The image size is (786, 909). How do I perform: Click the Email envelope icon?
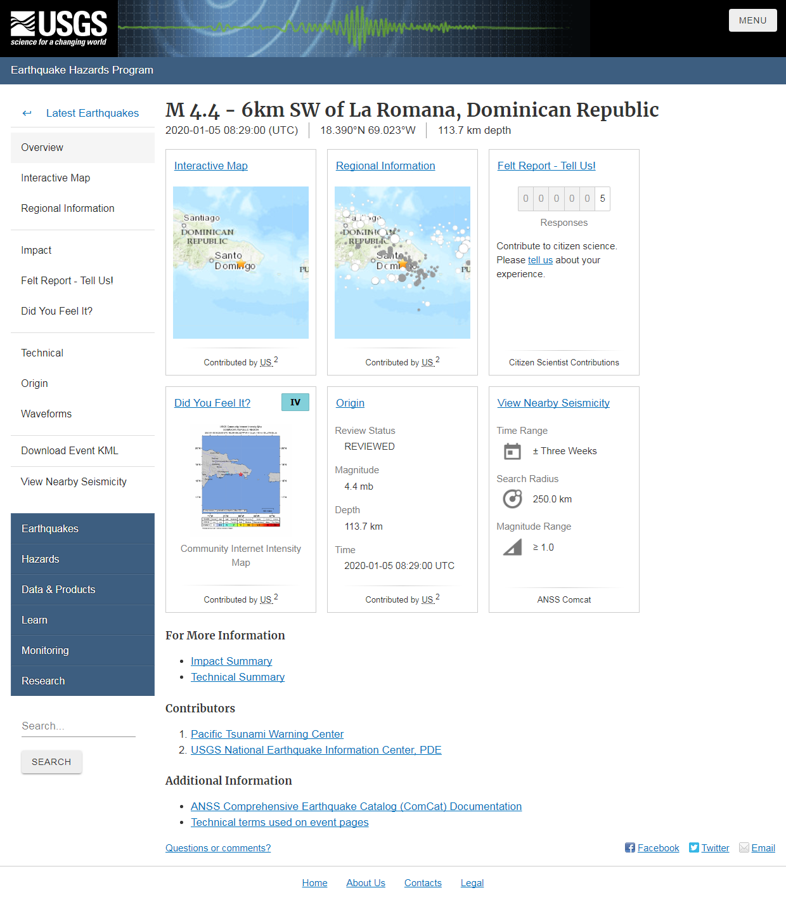click(x=744, y=847)
